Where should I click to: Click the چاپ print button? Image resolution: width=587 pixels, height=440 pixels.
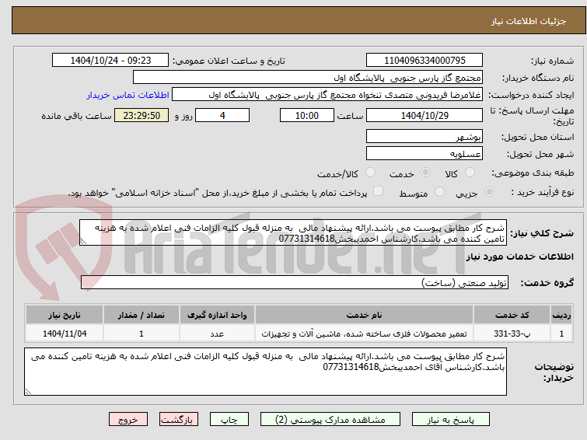pos(229,420)
